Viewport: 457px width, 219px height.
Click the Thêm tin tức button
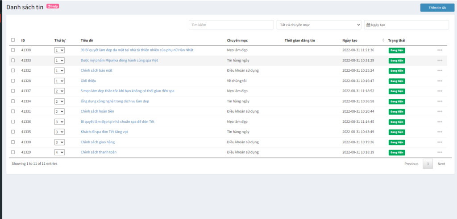(x=437, y=8)
